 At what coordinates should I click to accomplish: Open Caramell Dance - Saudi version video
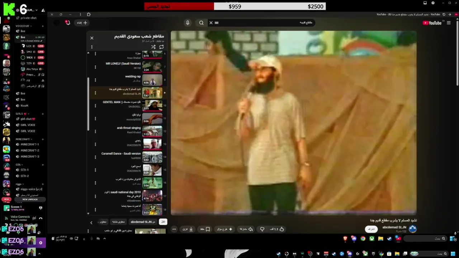(121, 154)
